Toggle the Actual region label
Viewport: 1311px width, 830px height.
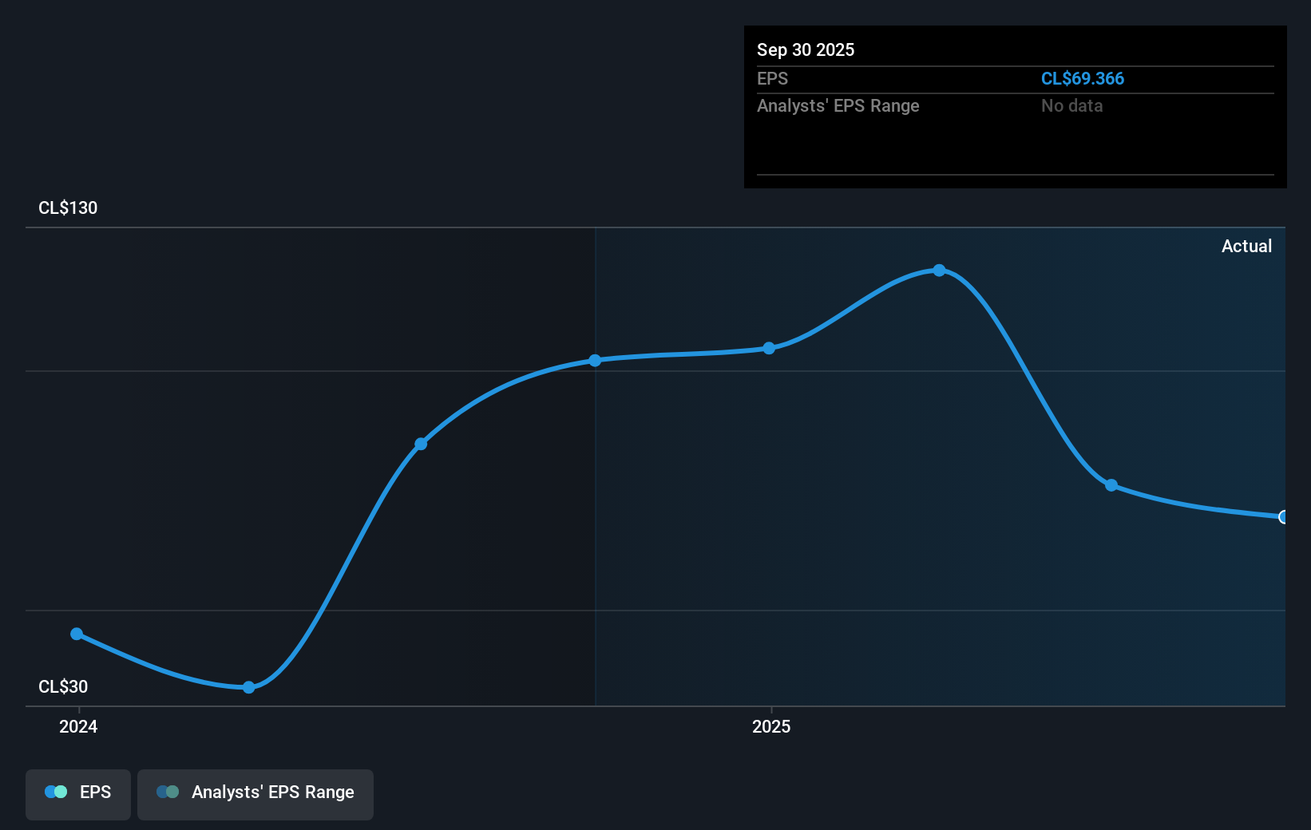(x=1246, y=246)
